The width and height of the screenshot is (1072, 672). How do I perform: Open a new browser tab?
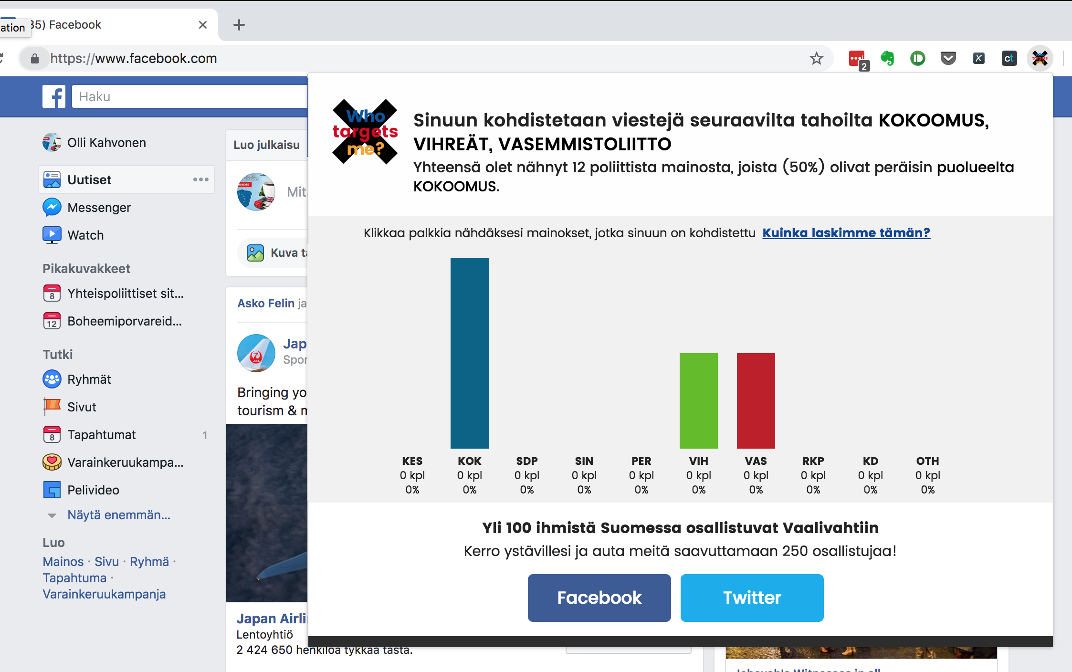pyautogui.click(x=239, y=25)
